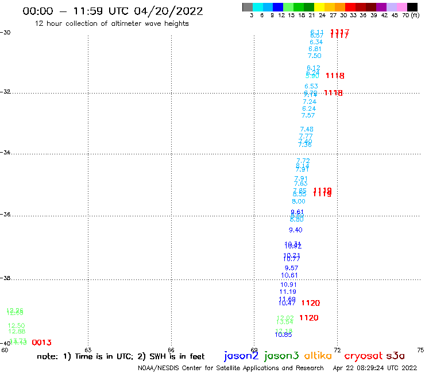Click the latitude axis label -30
425x373 pixels.
point(5,33)
